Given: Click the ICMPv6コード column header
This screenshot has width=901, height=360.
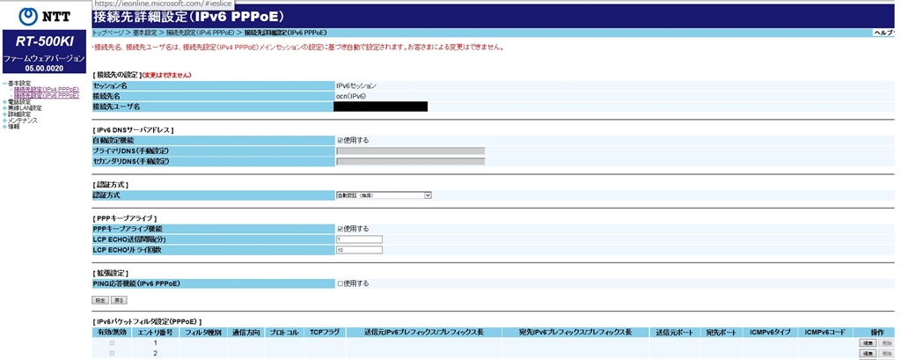Looking at the screenshot, I should pyautogui.click(x=825, y=333).
